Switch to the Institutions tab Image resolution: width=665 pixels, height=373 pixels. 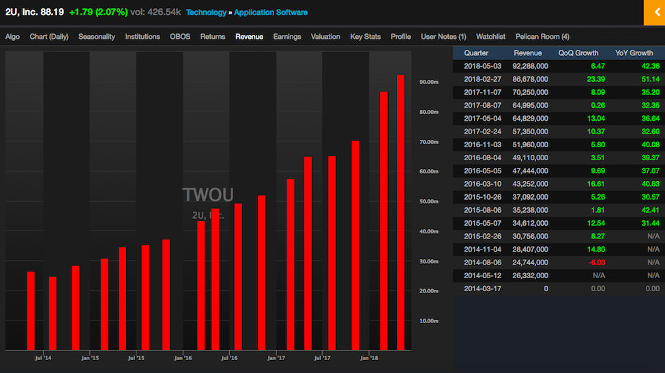[x=143, y=37]
